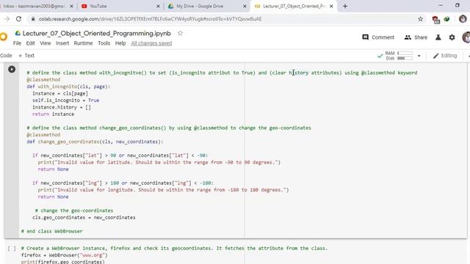Add a new Text cell
Viewport: 470px width, 264px height.
(26, 56)
